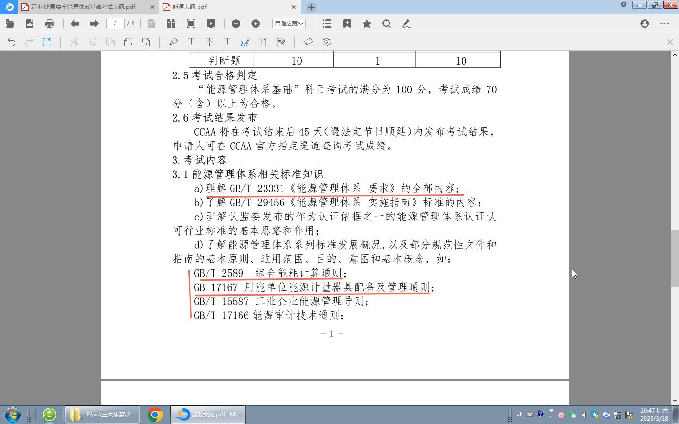Enter full-screen presentation mode
The height and width of the screenshot is (424, 679).
(x=211, y=23)
